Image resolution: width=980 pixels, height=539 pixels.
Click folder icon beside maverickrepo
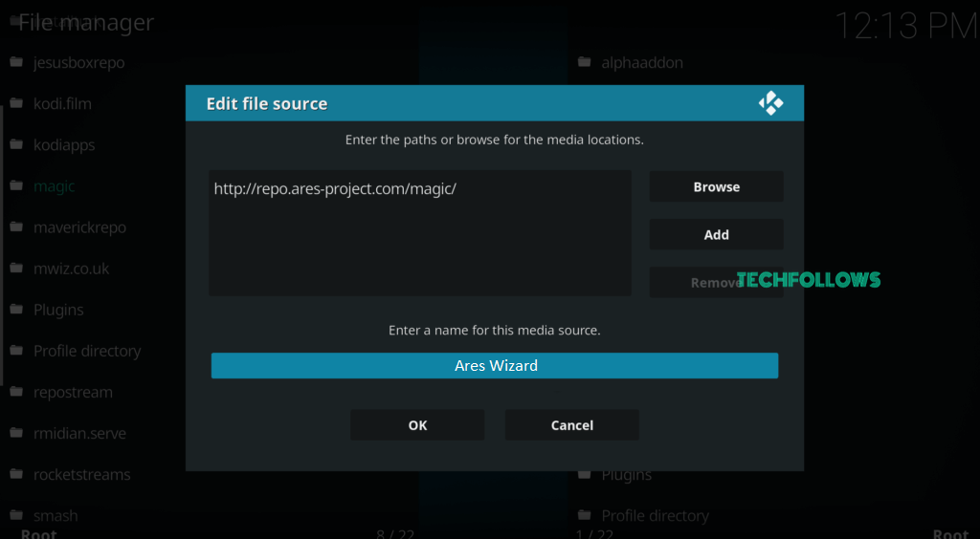17,227
